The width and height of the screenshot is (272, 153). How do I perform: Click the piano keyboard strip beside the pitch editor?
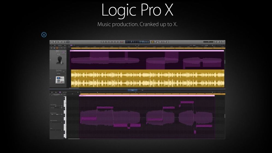65,117
